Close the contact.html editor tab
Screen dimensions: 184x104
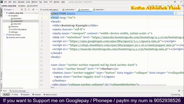click(76, 10)
